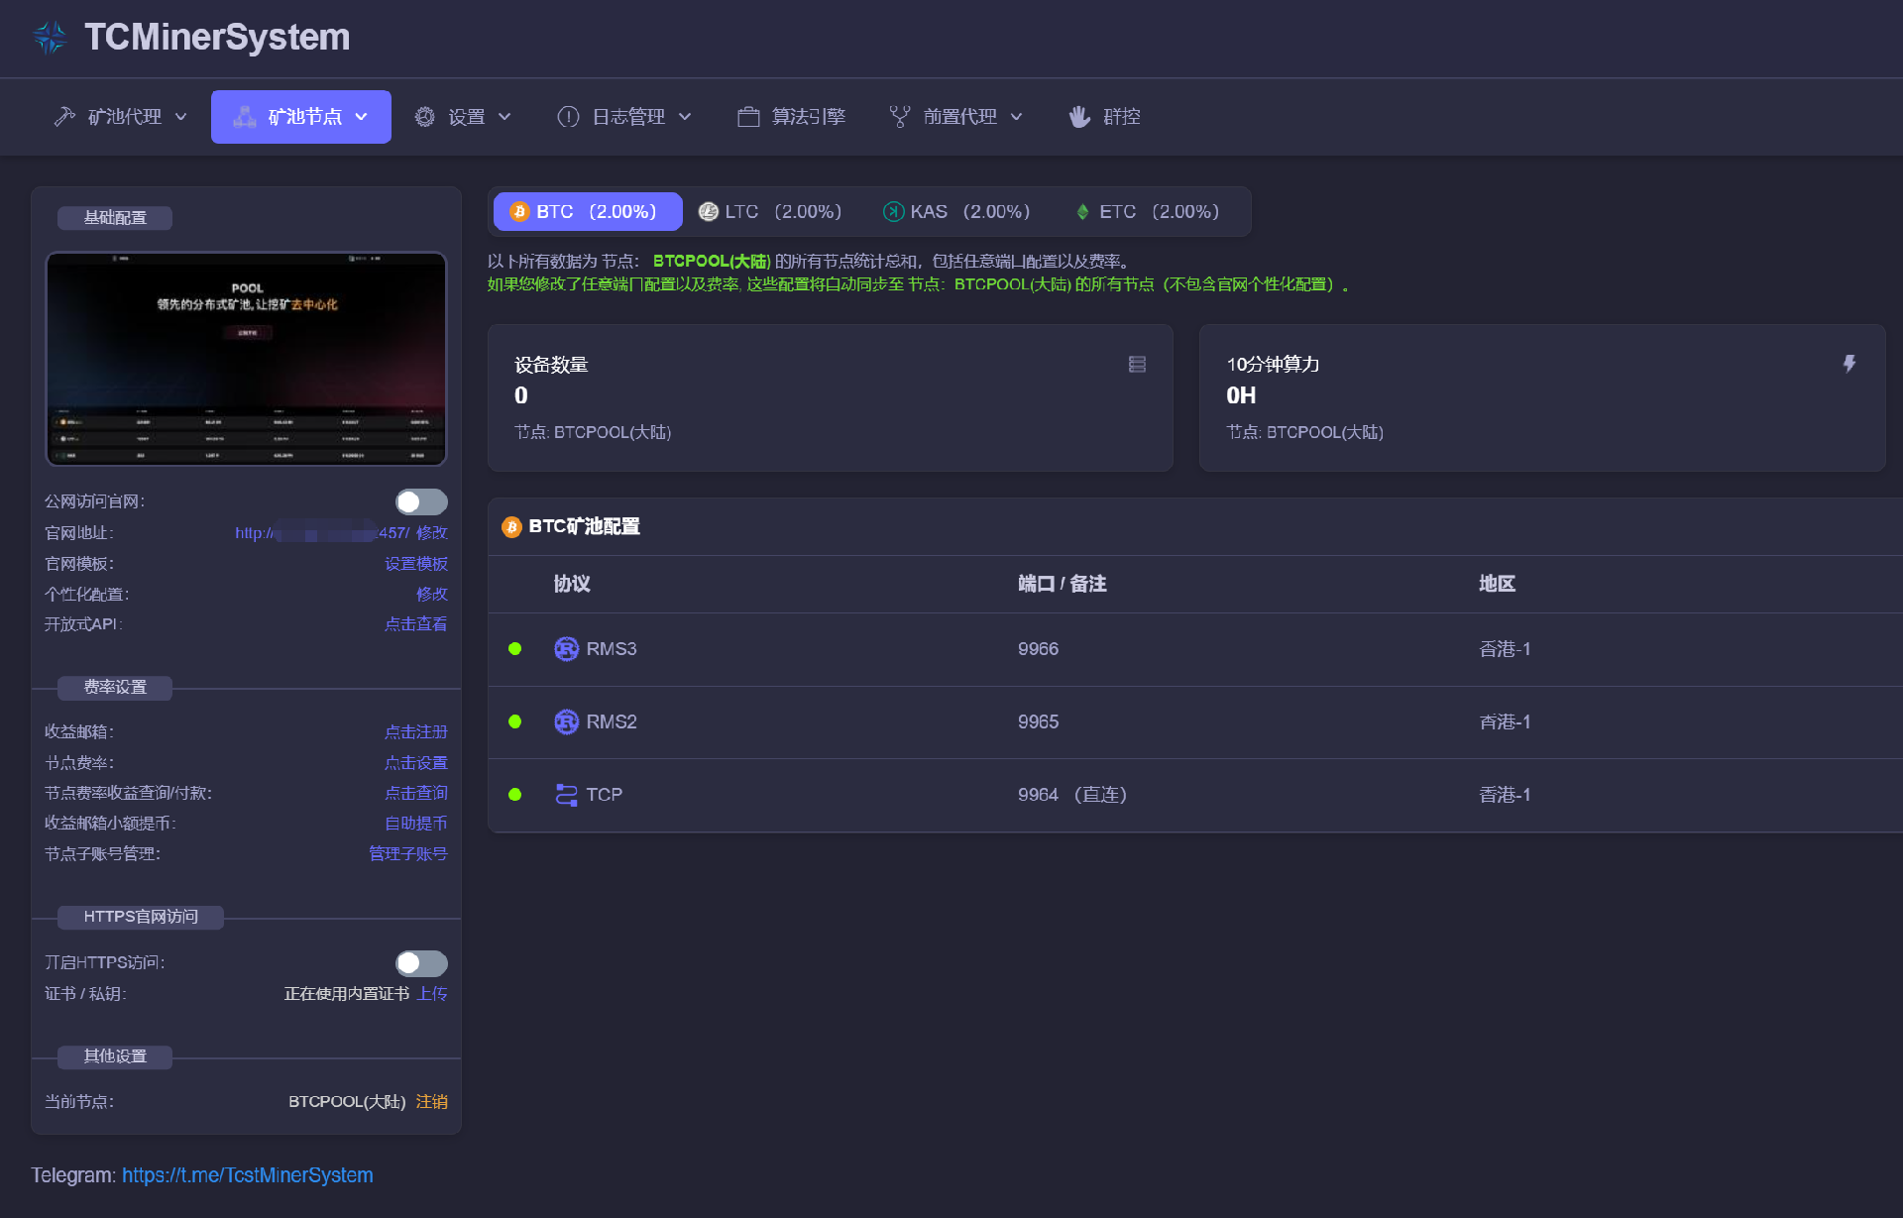Click the POOL website preview thumbnail
This screenshot has width=1903, height=1218.
point(246,359)
